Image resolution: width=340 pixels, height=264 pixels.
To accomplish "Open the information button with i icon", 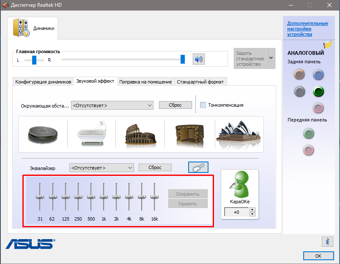I will (327, 241).
